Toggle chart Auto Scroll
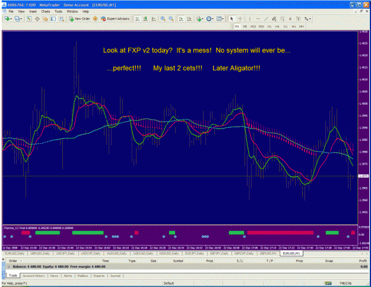 181,19
